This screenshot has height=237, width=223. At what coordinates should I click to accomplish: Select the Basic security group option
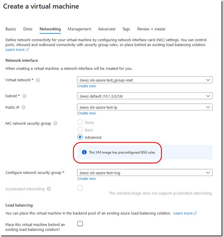(80, 130)
